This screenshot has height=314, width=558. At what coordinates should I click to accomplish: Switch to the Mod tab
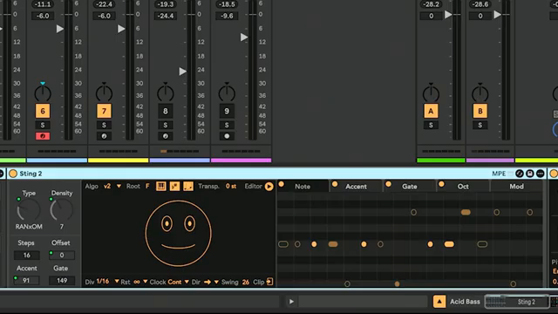click(x=516, y=186)
